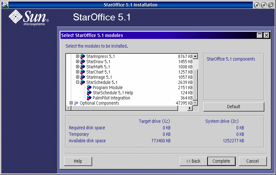Click the Complete button
This screenshot has height=175, width=276.
[221, 161]
